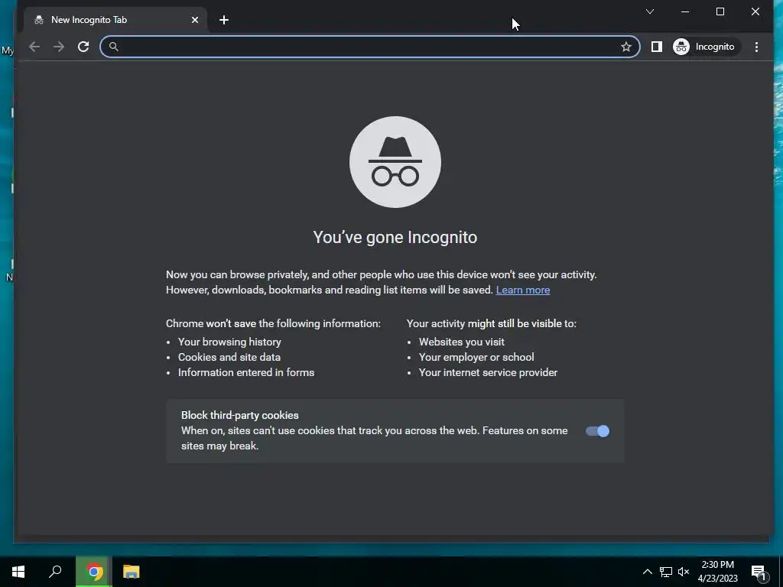Click 'Information entered in forms' list item

pyautogui.click(x=246, y=372)
